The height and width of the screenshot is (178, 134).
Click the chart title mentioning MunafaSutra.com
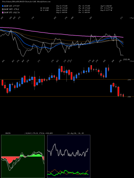(26, 2)
